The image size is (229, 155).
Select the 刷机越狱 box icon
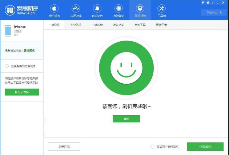(x=140, y=9)
